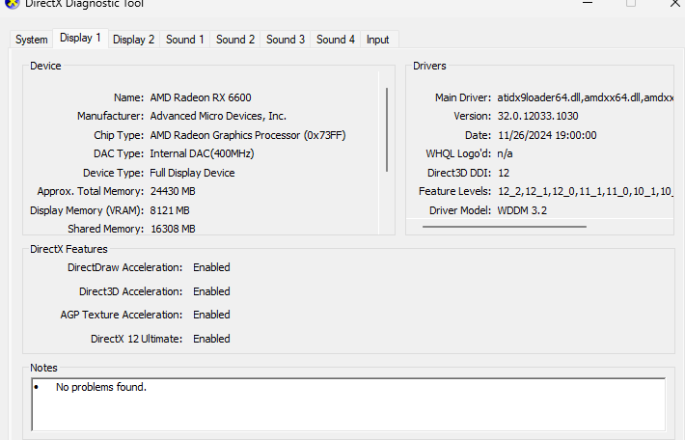Click the Display Memory 8121 MB value
The height and width of the screenshot is (440, 685).
[x=170, y=210]
